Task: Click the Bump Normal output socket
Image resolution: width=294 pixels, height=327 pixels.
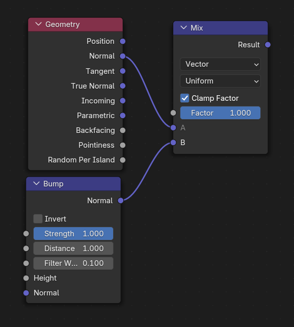Action: point(121,201)
